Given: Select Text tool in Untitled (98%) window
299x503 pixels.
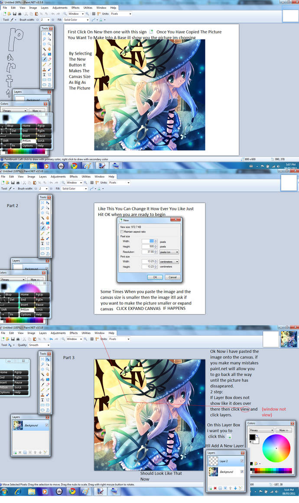Looking at the screenshot, I should click(x=44, y=74).
